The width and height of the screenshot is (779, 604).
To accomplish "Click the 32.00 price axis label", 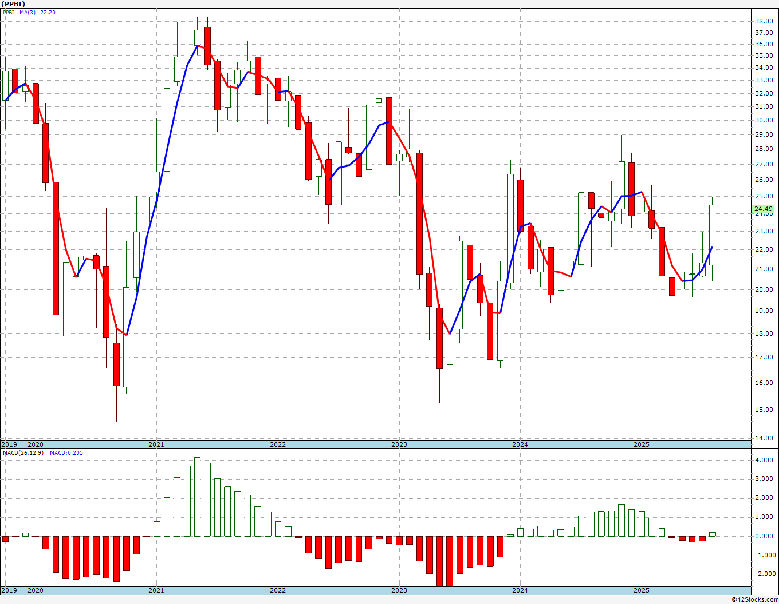I will tap(764, 94).
